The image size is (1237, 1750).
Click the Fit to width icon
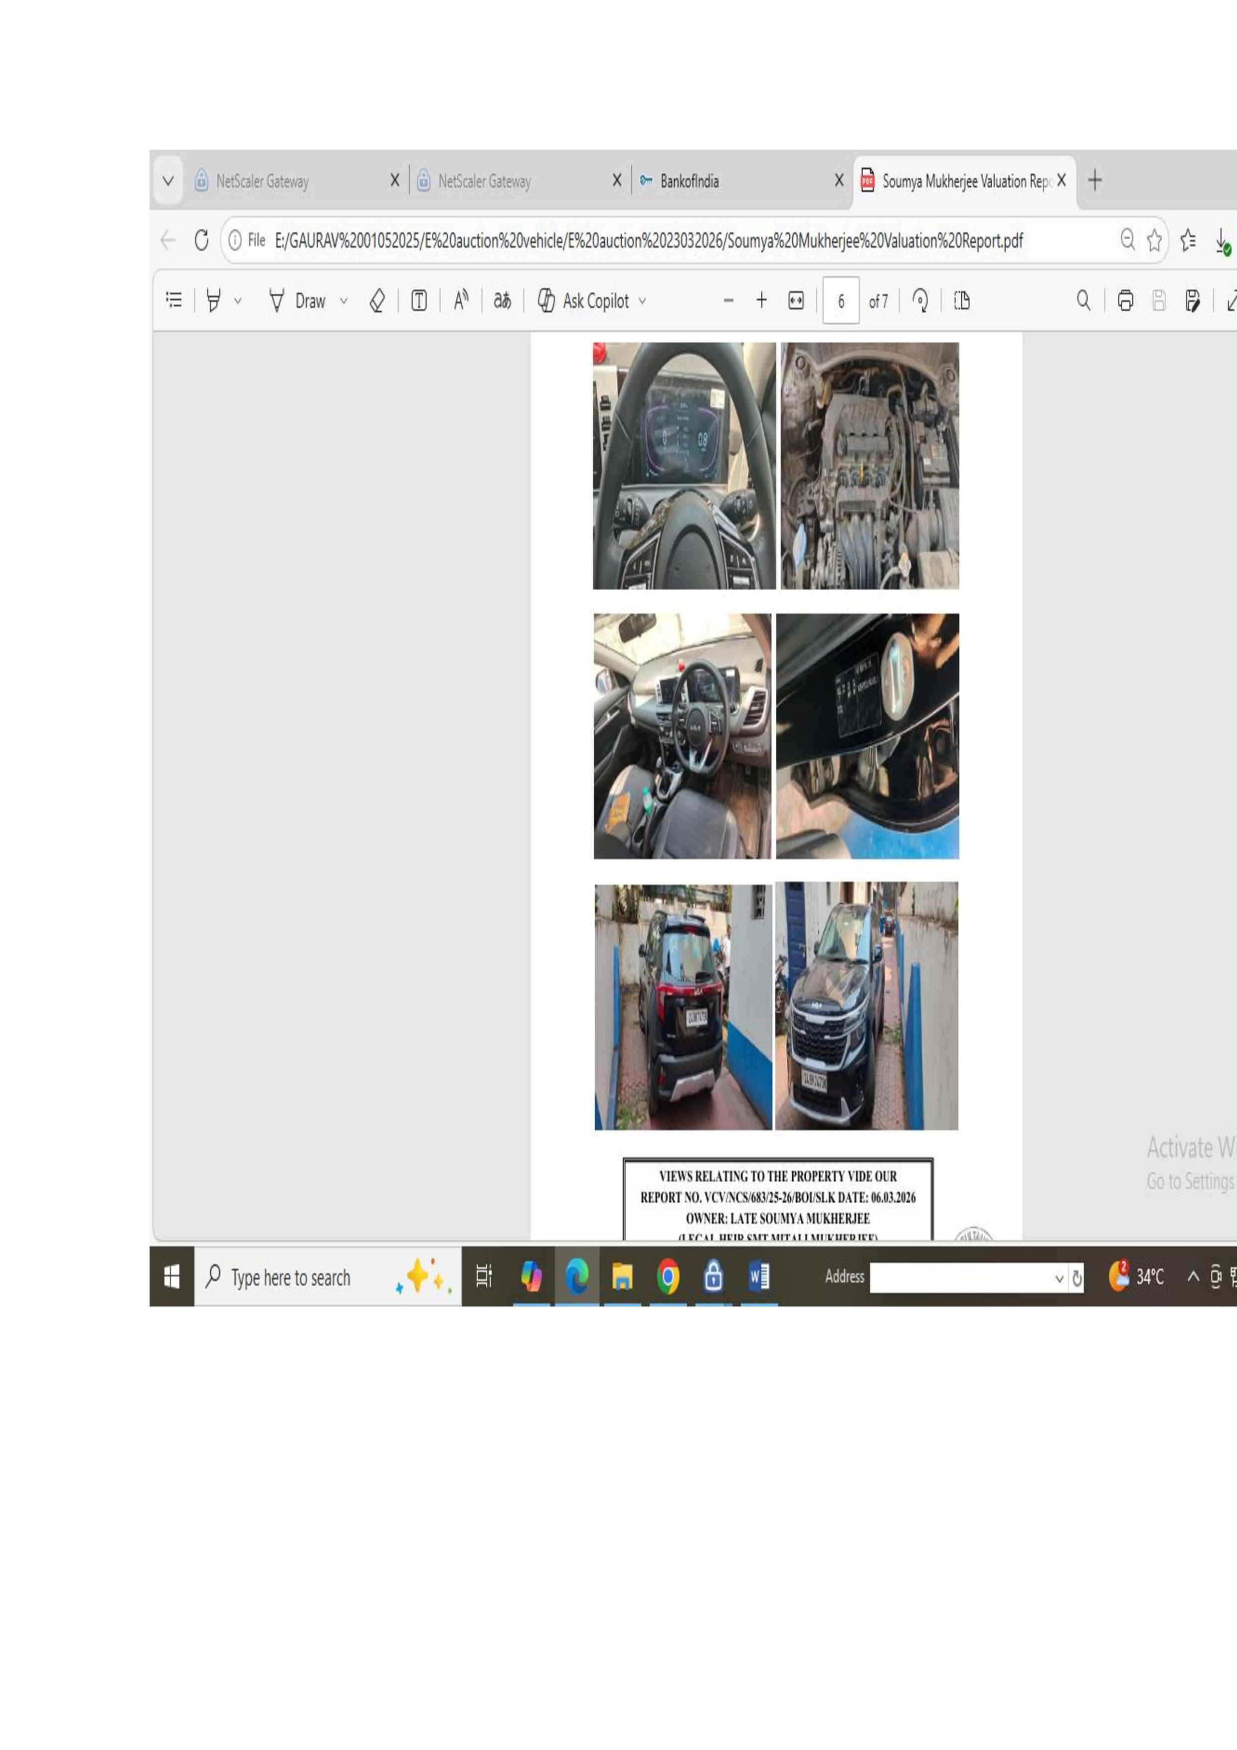(796, 300)
